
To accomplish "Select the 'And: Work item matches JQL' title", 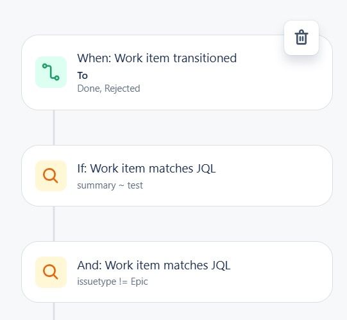I will click(x=154, y=265).
